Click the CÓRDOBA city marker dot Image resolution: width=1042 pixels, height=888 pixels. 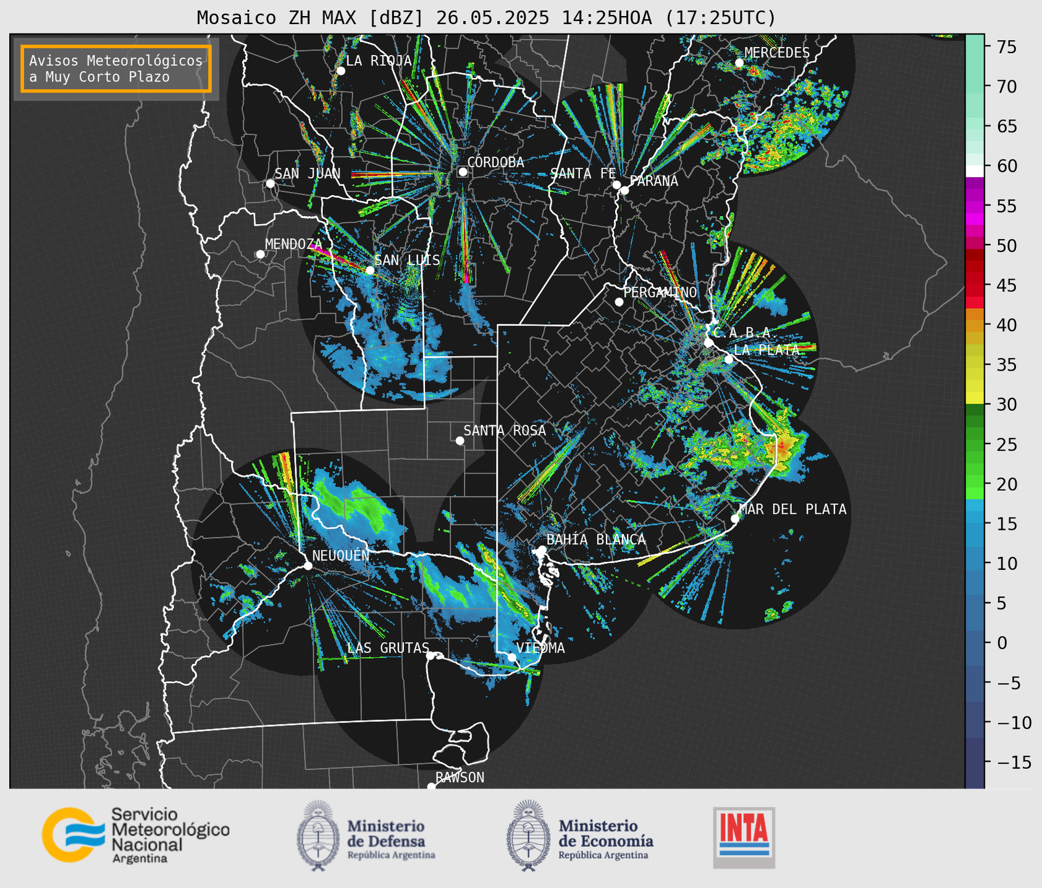tap(463, 172)
